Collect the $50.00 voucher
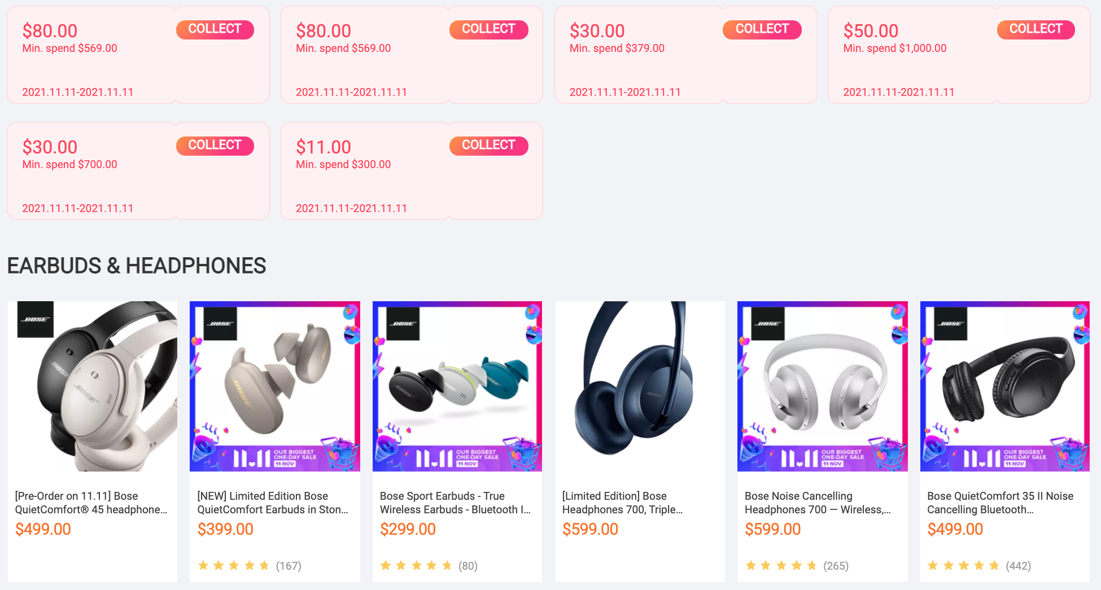1101x590 pixels. [x=1036, y=29]
